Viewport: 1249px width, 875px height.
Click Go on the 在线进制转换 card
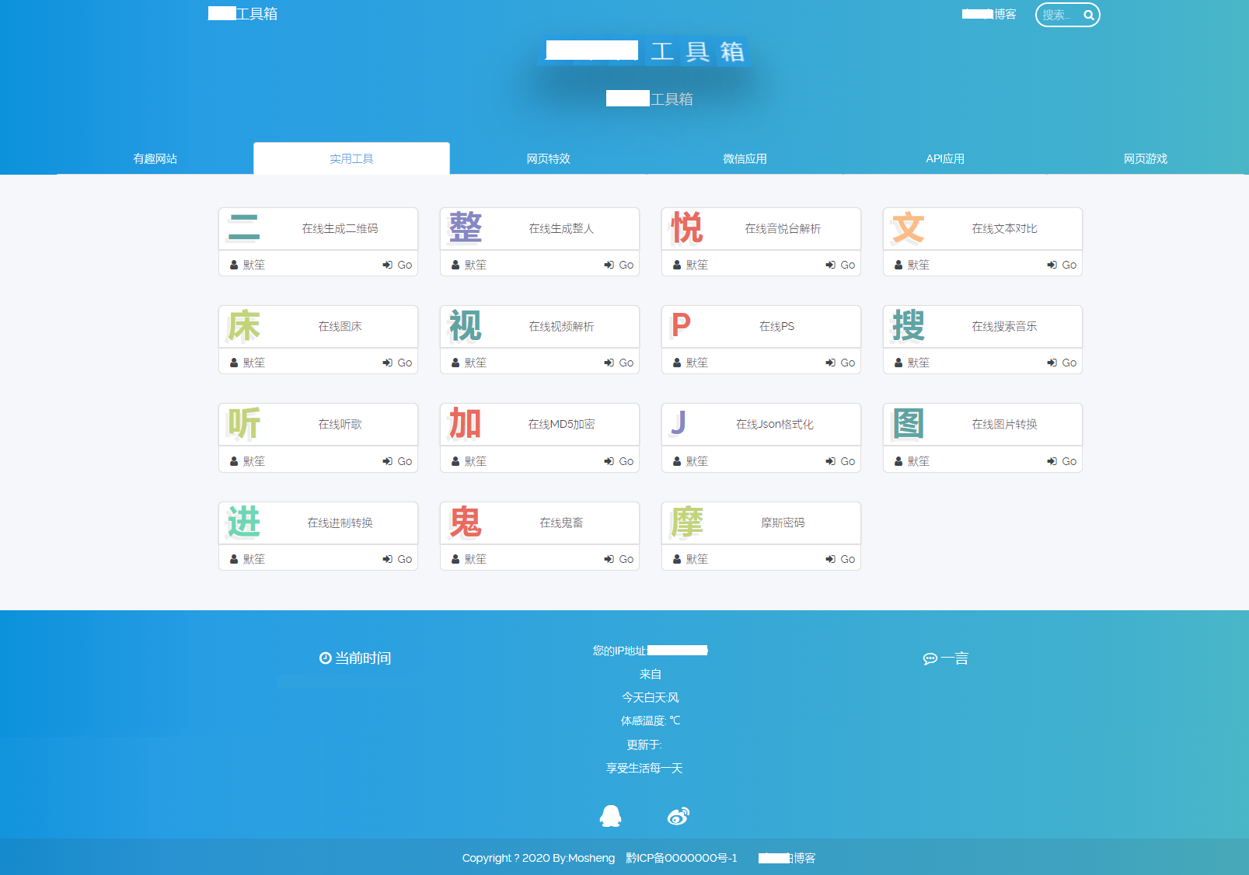pyautogui.click(x=397, y=559)
